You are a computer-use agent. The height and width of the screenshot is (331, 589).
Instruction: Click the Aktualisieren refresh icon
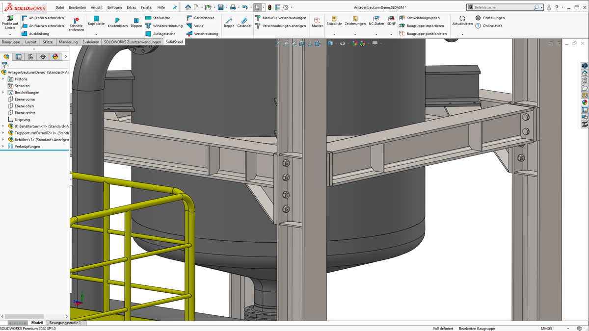click(462, 19)
